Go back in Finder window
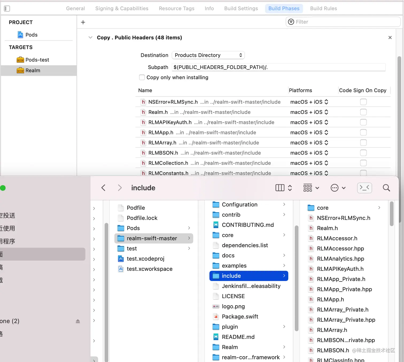 (103, 188)
